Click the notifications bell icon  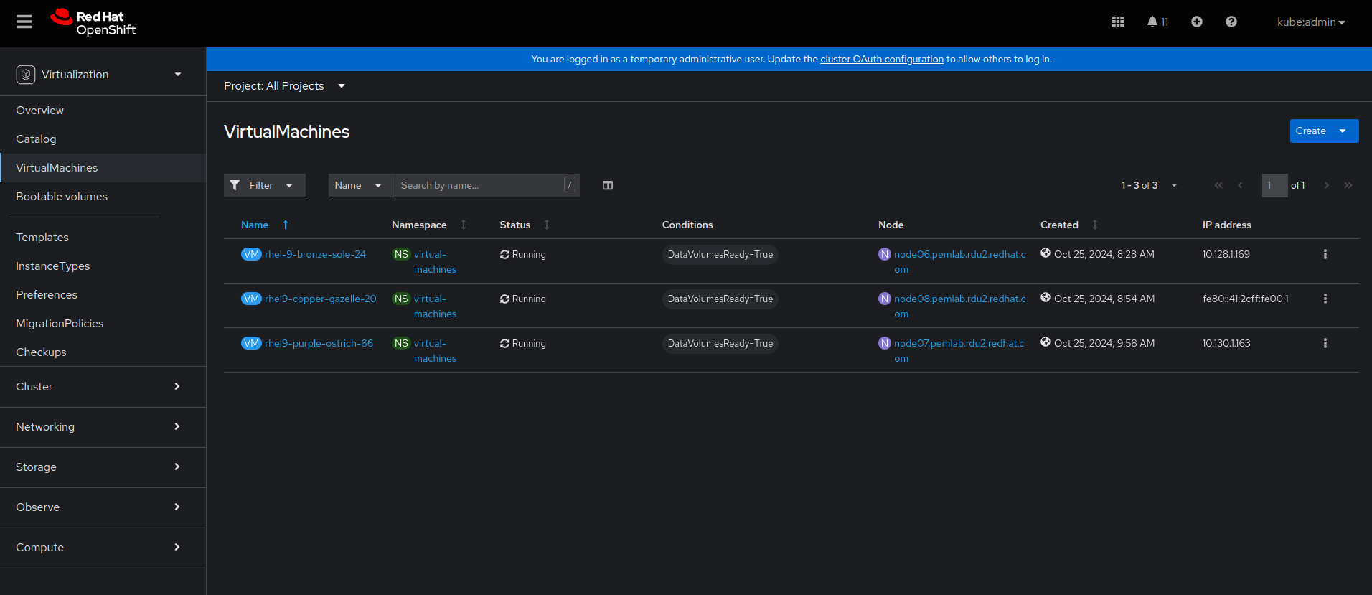1152,22
